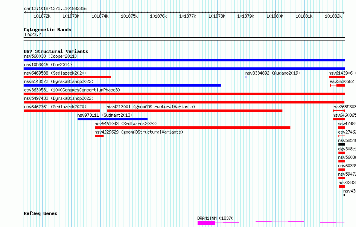Click the esv27462 variant label
The width and height of the screenshot is (356, 227).
pos(347,132)
